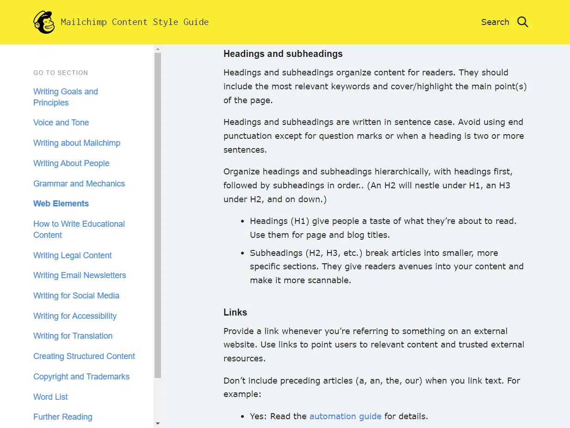Go to Writing Legal Content section
The height and width of the screenshot is (428, 570).
[73, 255]
